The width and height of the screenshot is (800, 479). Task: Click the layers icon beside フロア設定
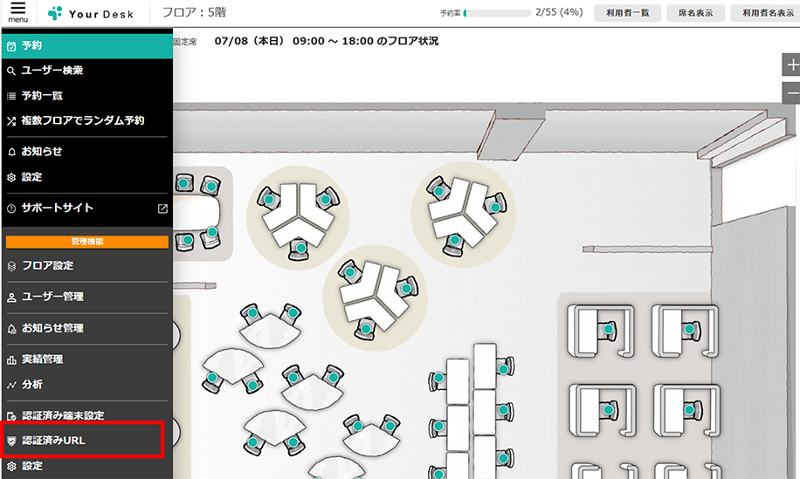point(11,266)
